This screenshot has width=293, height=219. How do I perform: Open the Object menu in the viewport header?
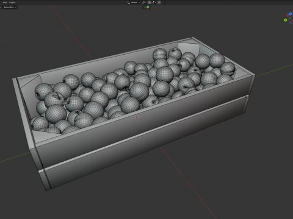tap(12, 2)
